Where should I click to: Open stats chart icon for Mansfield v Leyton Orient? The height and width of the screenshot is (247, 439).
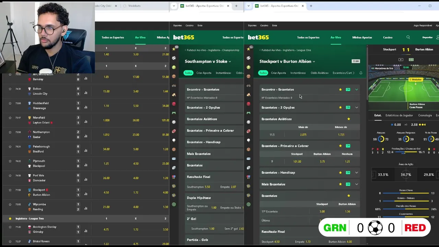[86, 121]
